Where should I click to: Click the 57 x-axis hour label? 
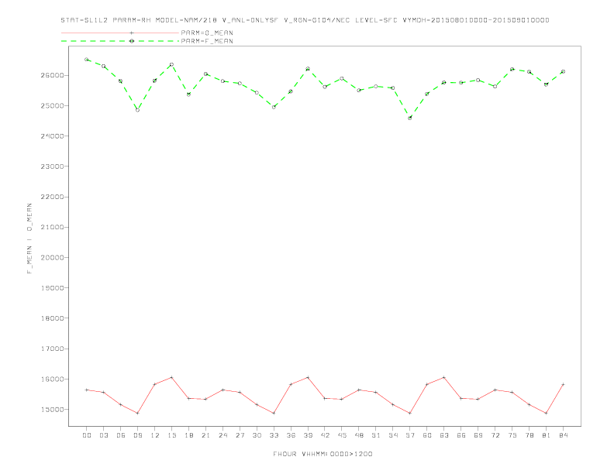[410, 435]
